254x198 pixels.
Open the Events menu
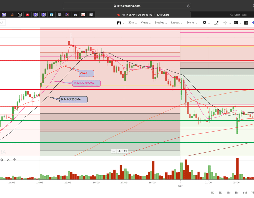(192, 23)
